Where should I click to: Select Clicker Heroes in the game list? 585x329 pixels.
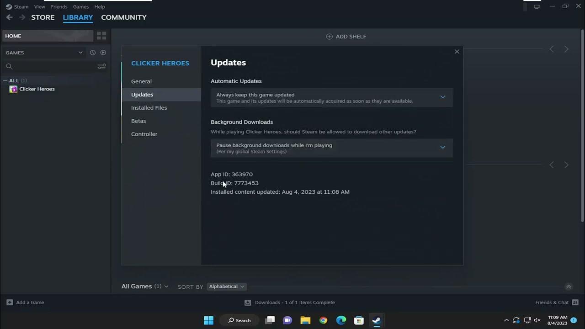[x=37, y=89]
